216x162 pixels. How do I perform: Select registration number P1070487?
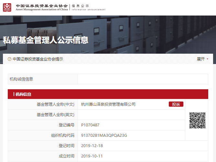90,125
